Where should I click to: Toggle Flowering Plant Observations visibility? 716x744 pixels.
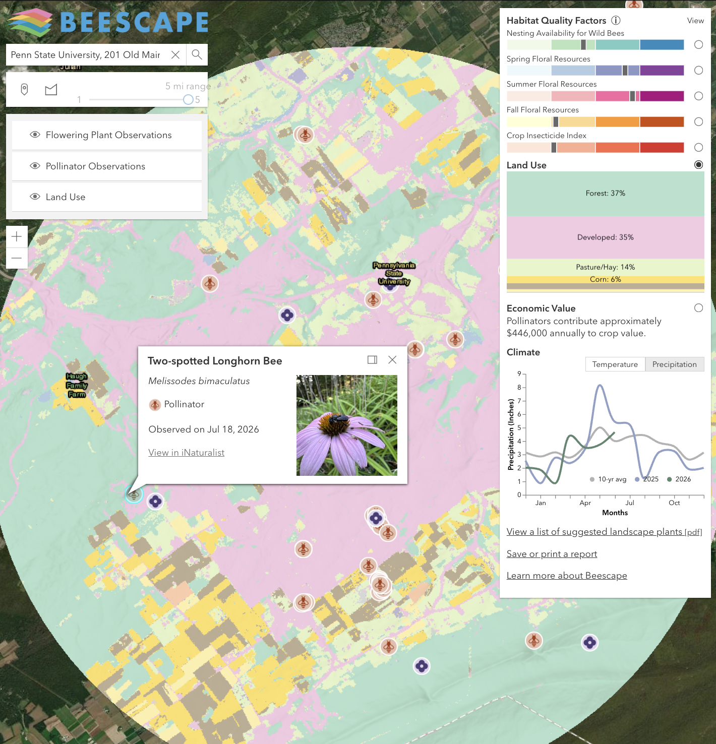pos(35,135)
